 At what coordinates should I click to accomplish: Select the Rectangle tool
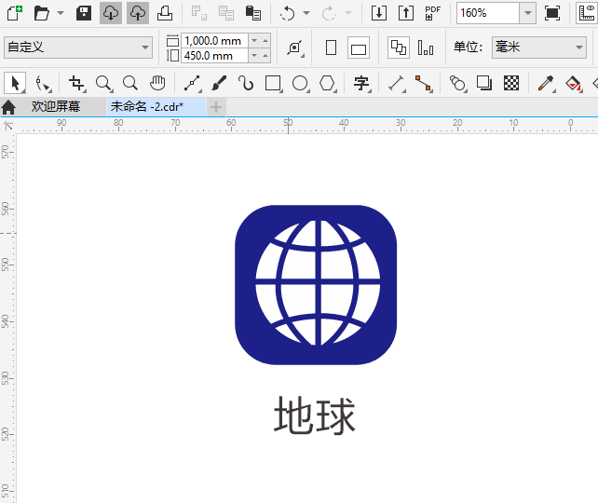tap(274, 83)
